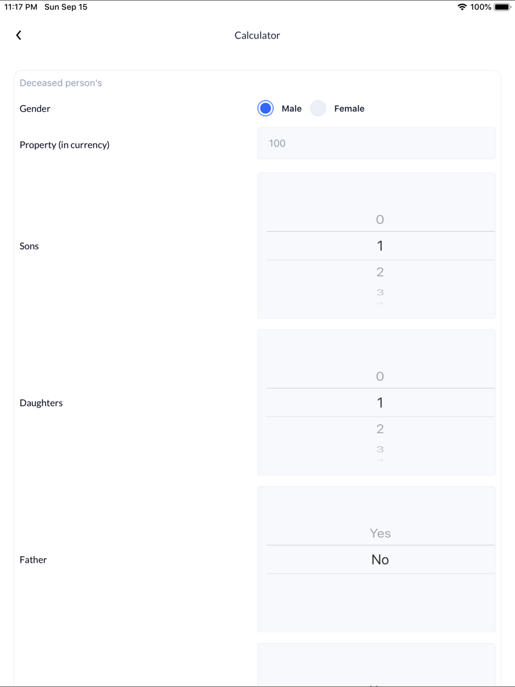
Task: Tap the Wi-Fi status icon
Action: (x=462, y=7)
